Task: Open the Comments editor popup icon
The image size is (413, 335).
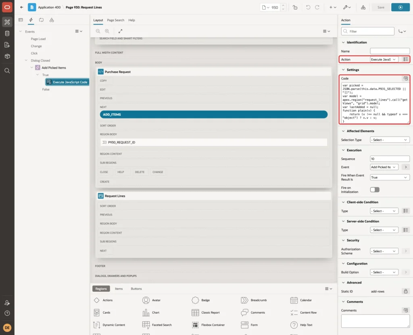Action: click(406, 310)
